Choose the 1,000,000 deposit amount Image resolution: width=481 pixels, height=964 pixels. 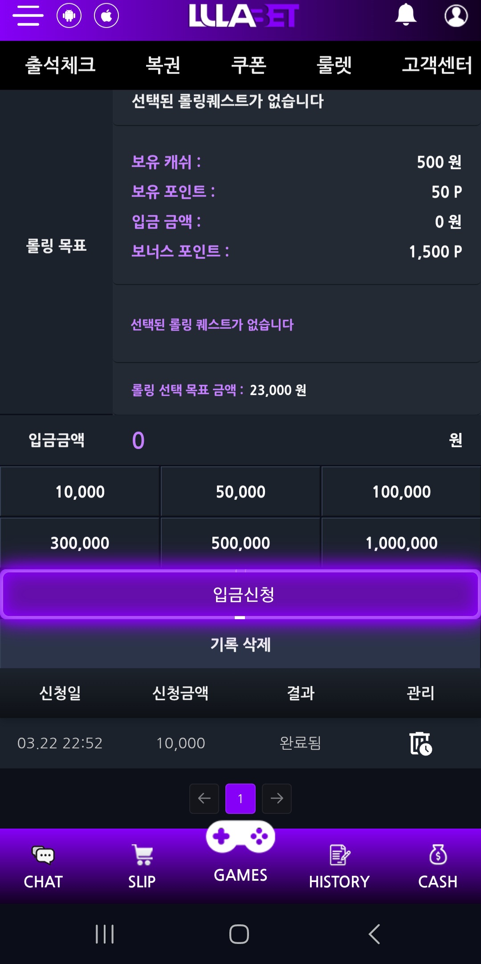pyautogui.click(x=401, y=543)
